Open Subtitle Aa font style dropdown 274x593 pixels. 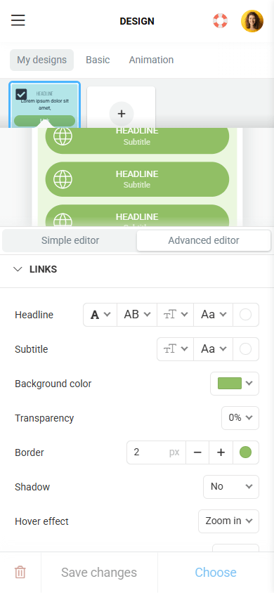click(x=213, y=349)
